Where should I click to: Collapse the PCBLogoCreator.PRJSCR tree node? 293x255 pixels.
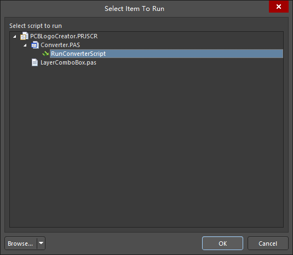tap(15, 37)
